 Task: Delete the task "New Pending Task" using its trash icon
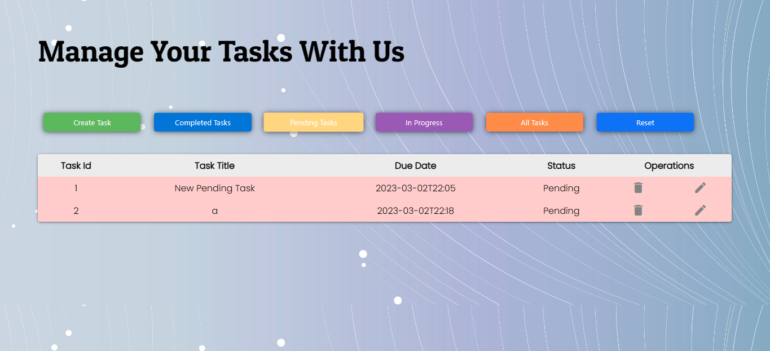637,187
